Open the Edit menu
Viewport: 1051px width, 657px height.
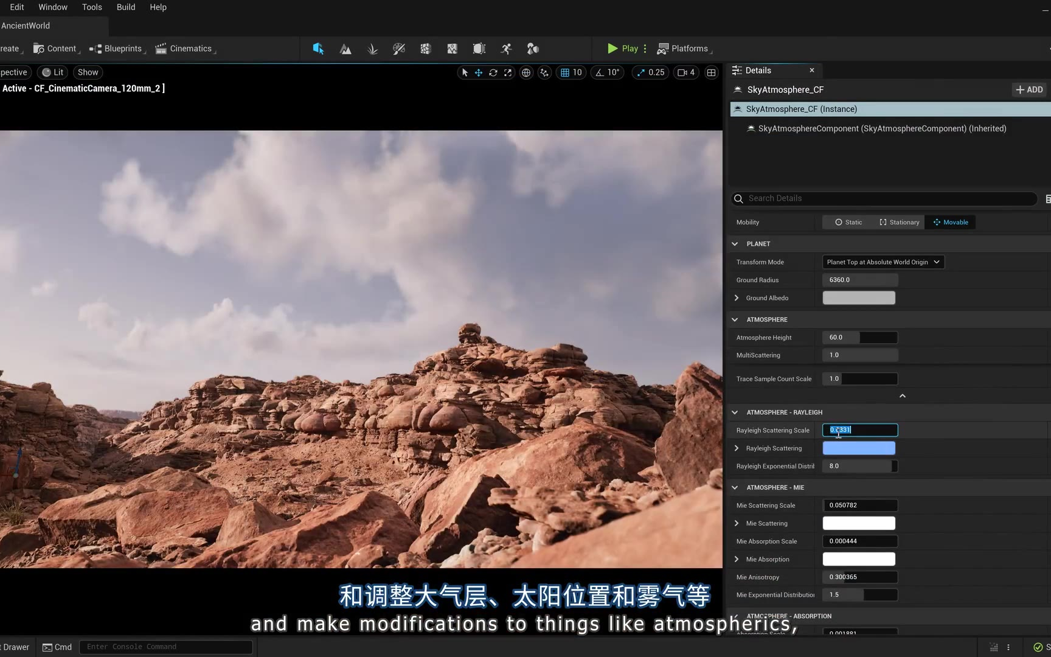click(x=17, y=7)
